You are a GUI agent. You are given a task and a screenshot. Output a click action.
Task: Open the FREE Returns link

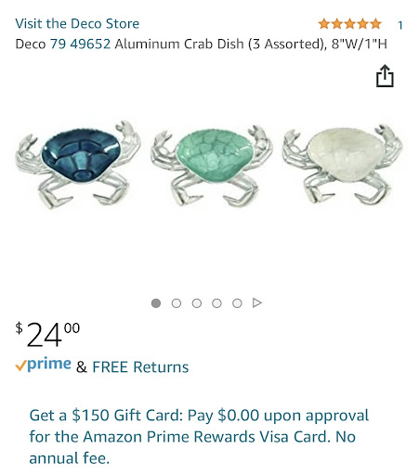[x=140, y=367]
